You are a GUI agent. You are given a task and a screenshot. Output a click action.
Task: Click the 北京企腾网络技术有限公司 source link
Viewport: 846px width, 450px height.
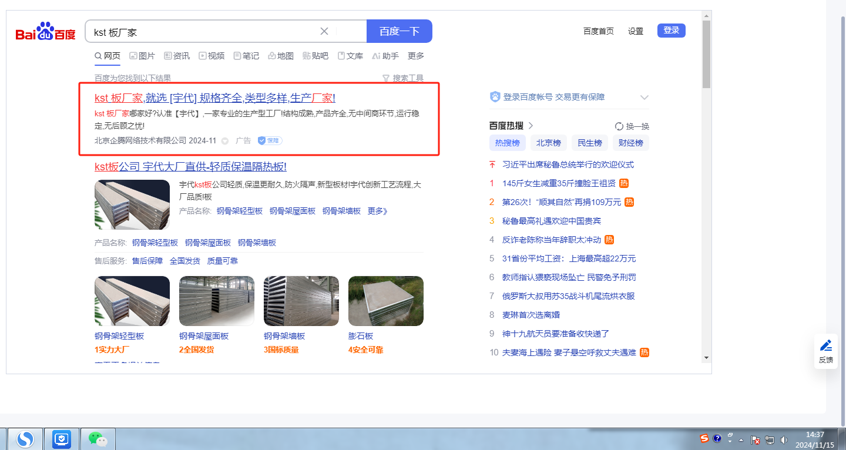point(140,140)
